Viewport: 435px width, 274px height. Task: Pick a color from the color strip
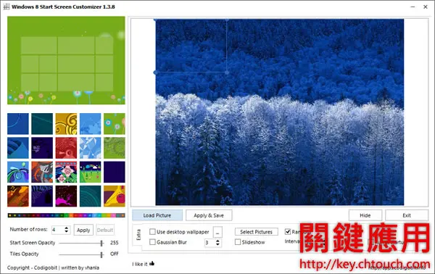[x=66, y=215]
